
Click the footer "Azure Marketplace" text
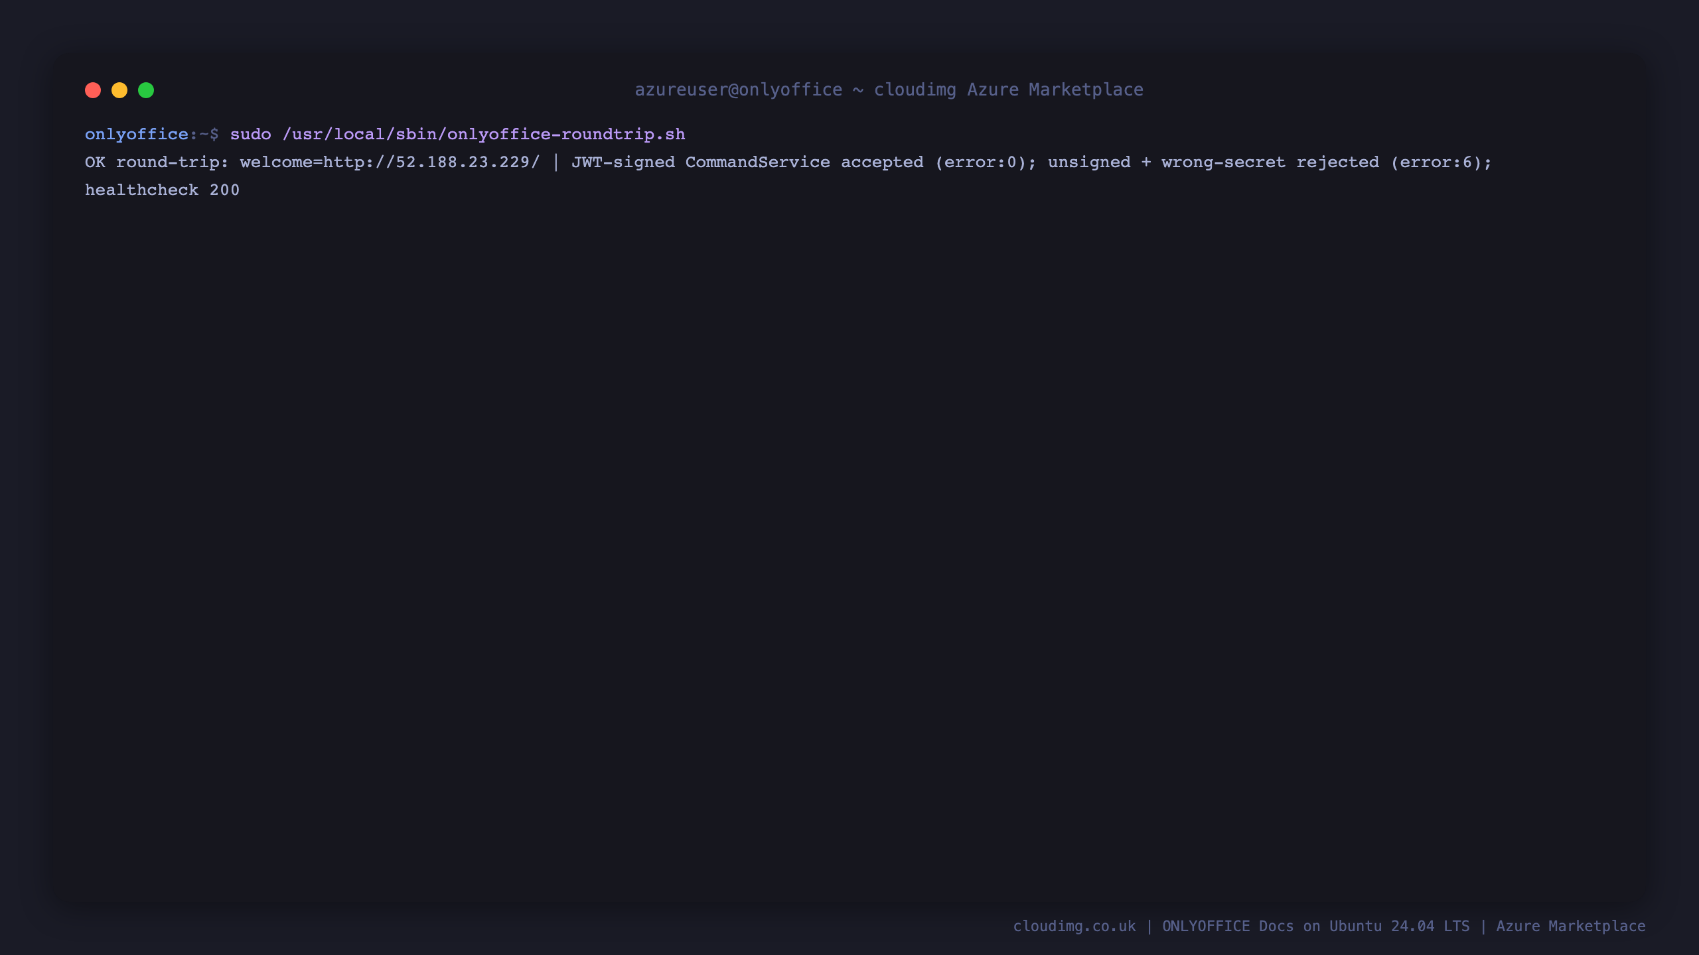[1571, 926]
